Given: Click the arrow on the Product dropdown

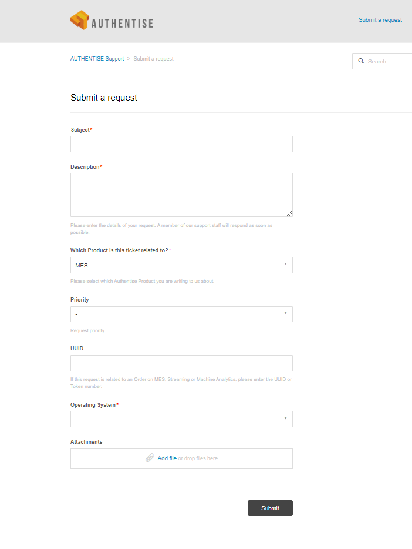Looking at the screenshot, I should click(286, 265).
